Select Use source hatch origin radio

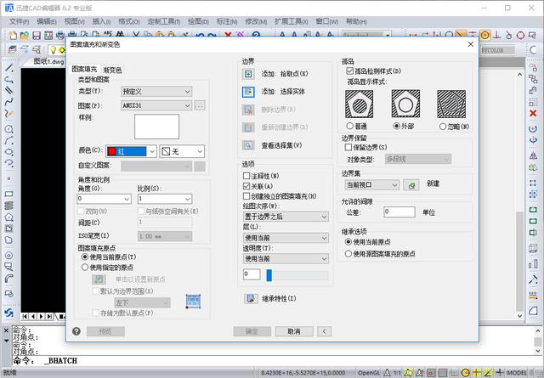tap(348, 254)
